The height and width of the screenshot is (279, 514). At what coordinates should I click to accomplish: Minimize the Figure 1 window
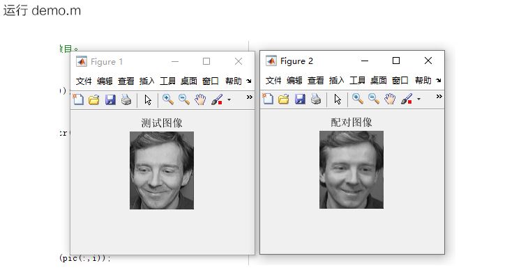[175, 61]
